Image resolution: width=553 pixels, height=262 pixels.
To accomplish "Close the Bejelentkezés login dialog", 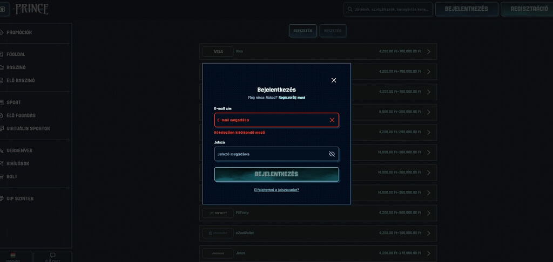I will (334, 80).
